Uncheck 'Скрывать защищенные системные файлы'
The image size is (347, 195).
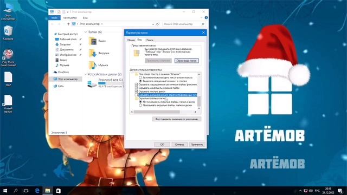tap(136, 84)
